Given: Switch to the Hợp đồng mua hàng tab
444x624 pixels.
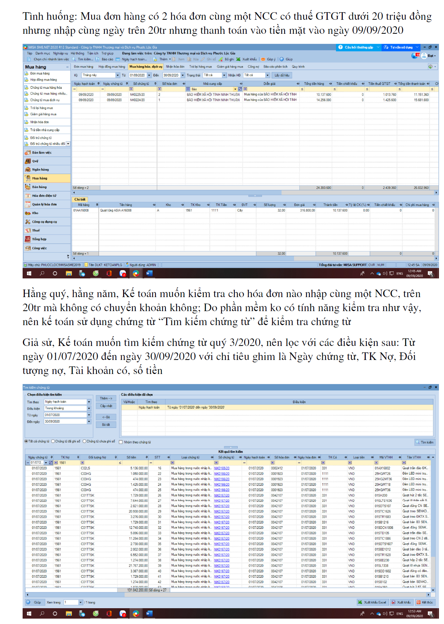Looking at the screenshot, I should (x=112, y=66).
